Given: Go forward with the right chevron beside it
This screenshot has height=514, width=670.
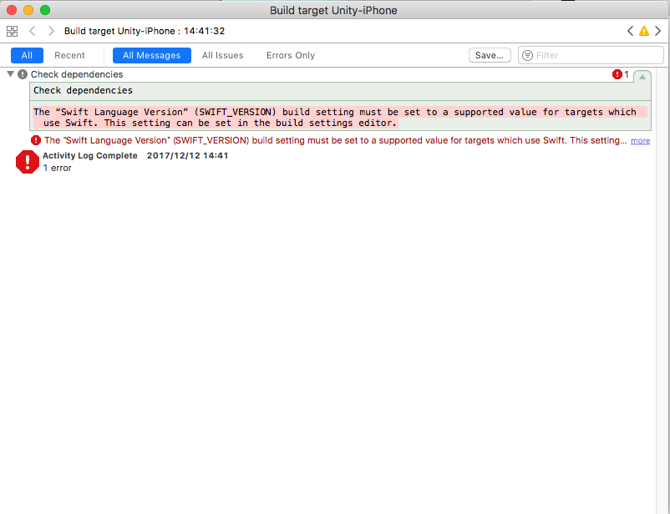Looking at the screenshot, I should pos(51,31).
